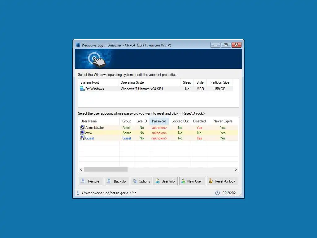
Task: Click the MBR style cell
Action: [x=200, y=89]
